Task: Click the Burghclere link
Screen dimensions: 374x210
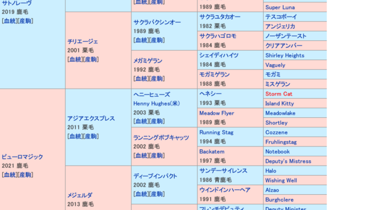Action: click(x=279, y=199)
